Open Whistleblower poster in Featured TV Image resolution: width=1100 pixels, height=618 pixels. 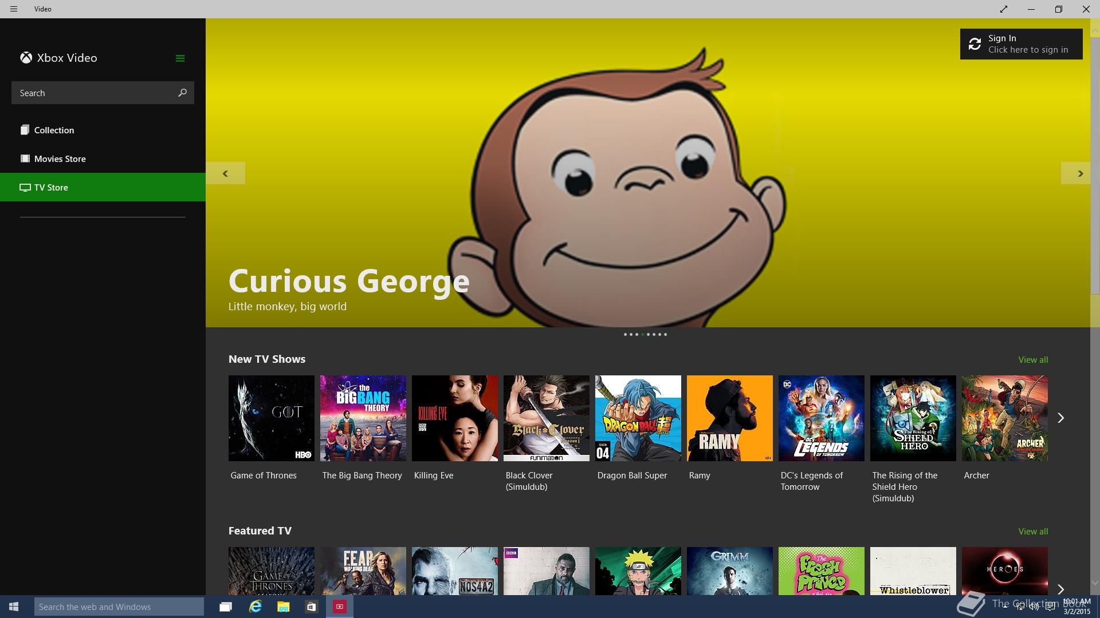913,571
